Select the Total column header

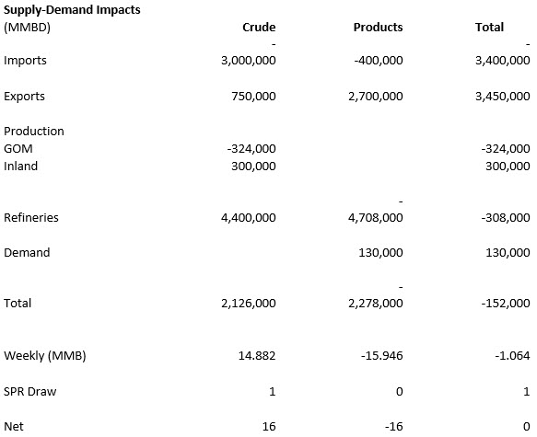(489, 27)
